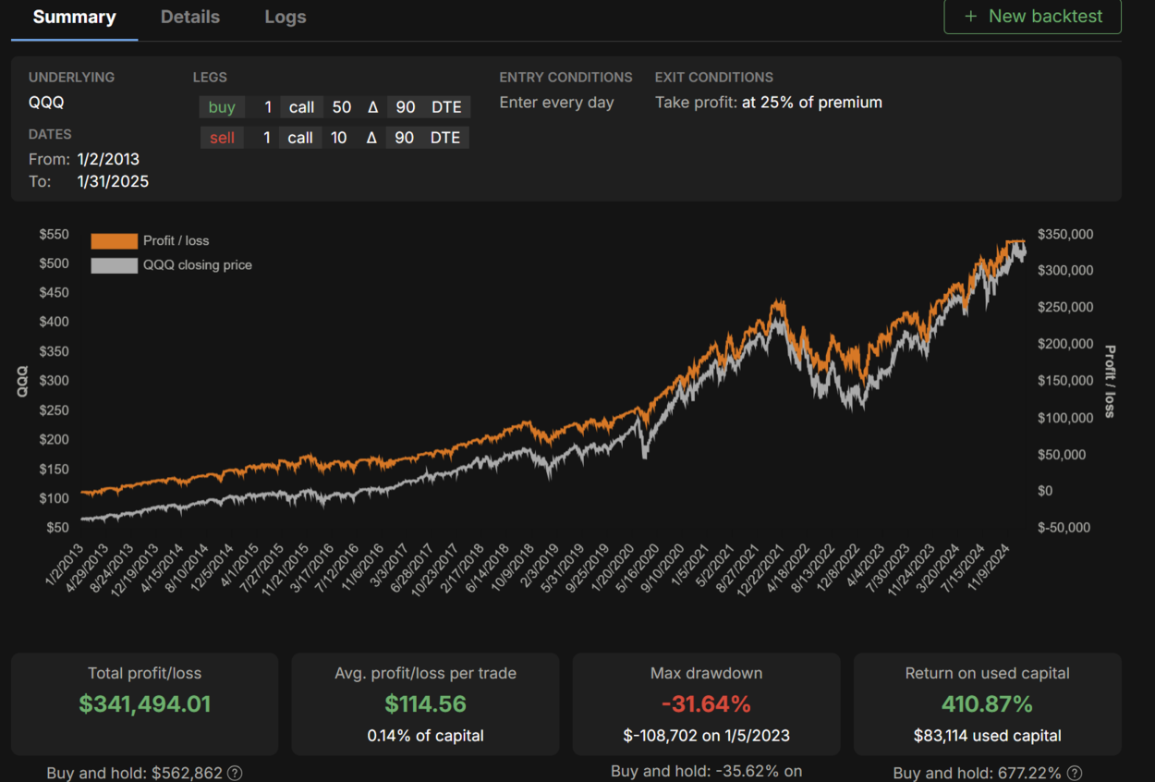This screenshot has height=782, width=1155.
Task: Click the orange Profit / loss legend swatch
Action: coord(114,241)
